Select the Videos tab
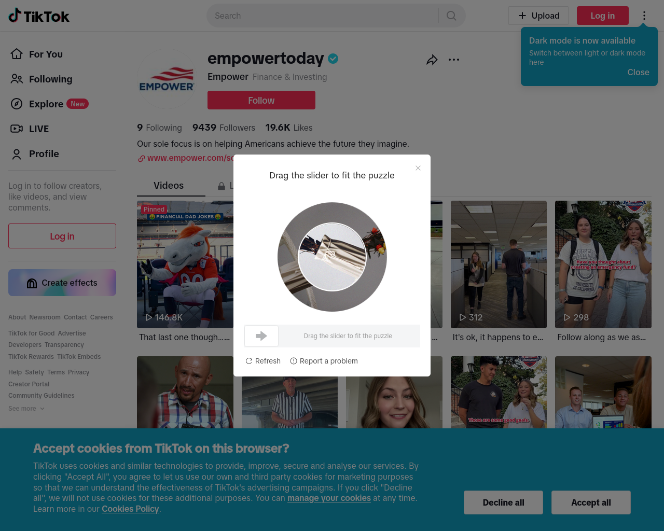This screenshot has height=531, width=664. pos(169,186)
